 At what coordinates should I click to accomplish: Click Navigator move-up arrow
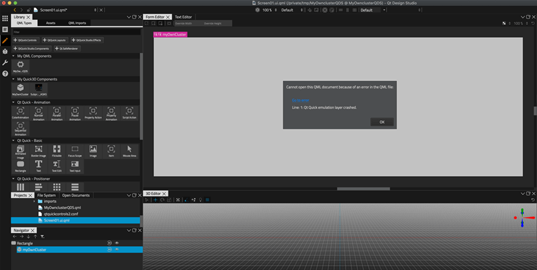pos(35,237)
